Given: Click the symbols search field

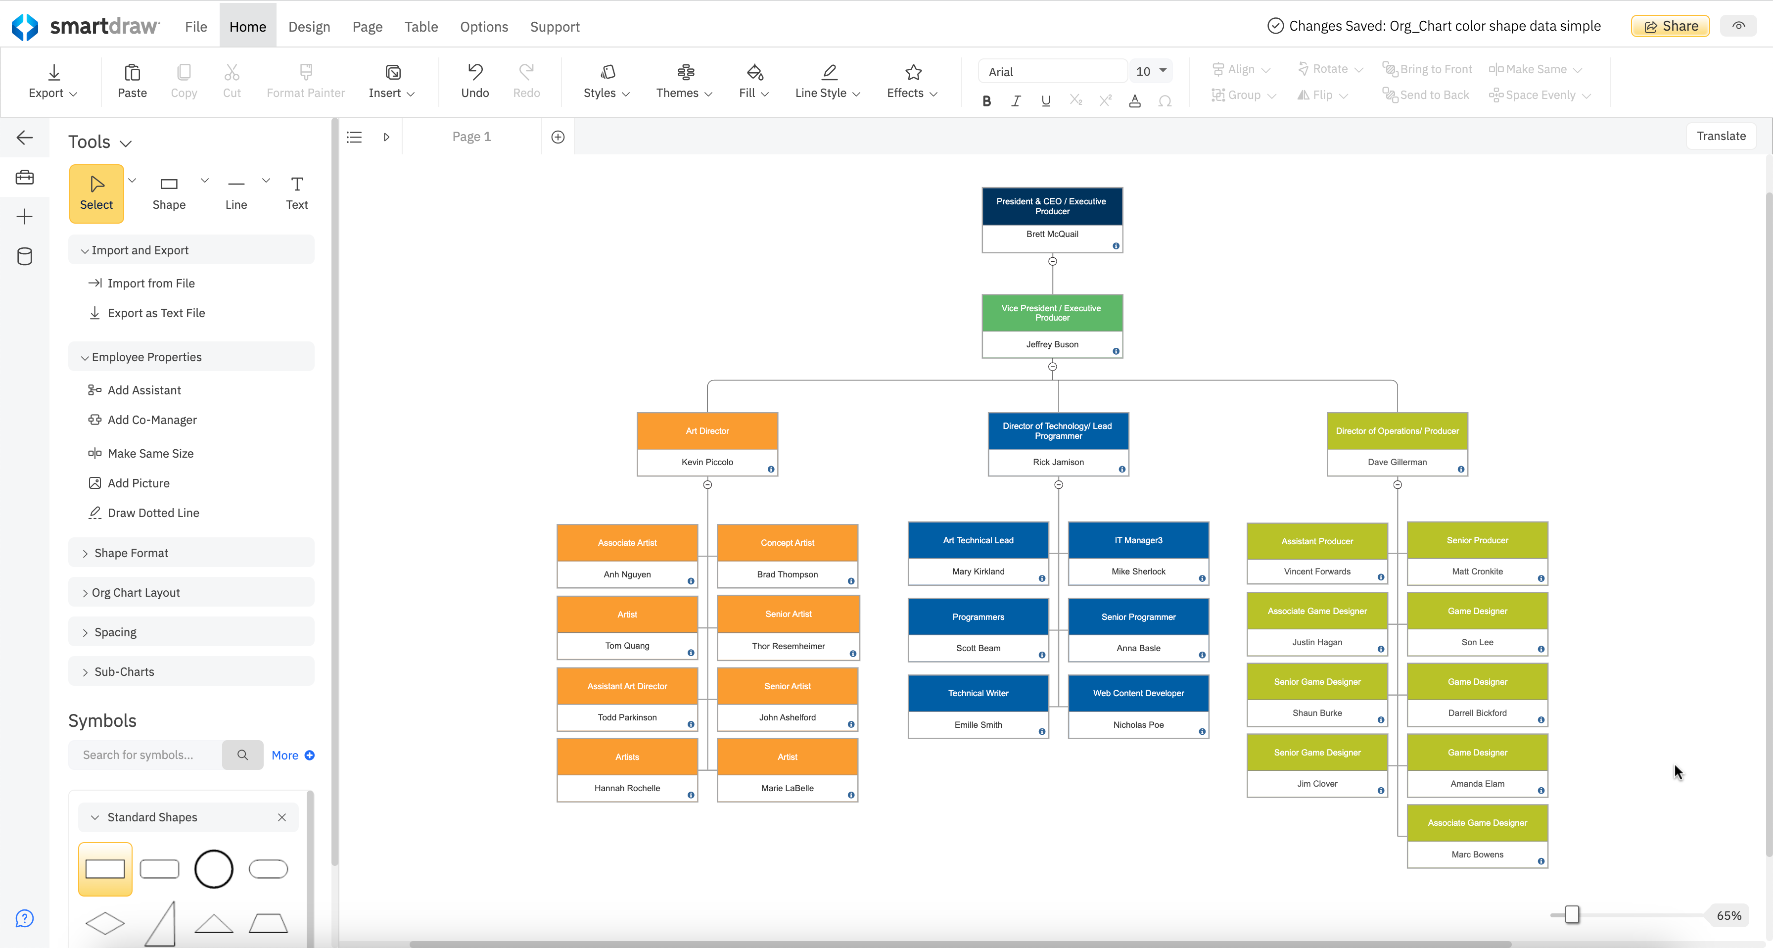Looking at the screenshot, I should pyautogui.click(x=144, y=755).
